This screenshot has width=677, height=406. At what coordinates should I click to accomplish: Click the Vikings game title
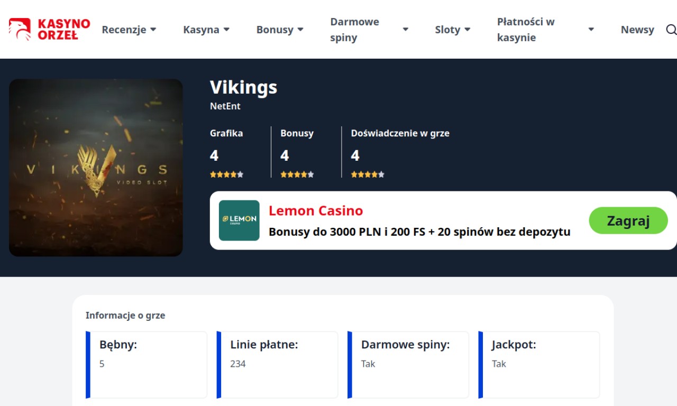tap(243, 87)
